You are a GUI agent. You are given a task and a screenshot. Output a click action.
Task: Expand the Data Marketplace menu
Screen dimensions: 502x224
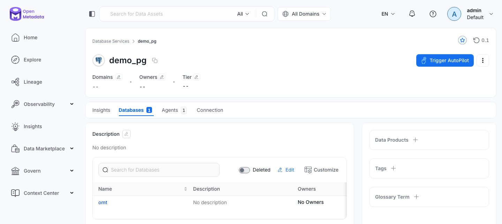coord(72,149)
